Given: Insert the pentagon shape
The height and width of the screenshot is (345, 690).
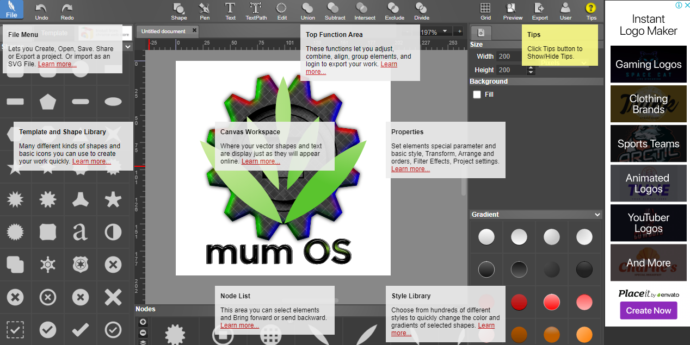Looking at the screenshot, I should (x=48, y=102).
